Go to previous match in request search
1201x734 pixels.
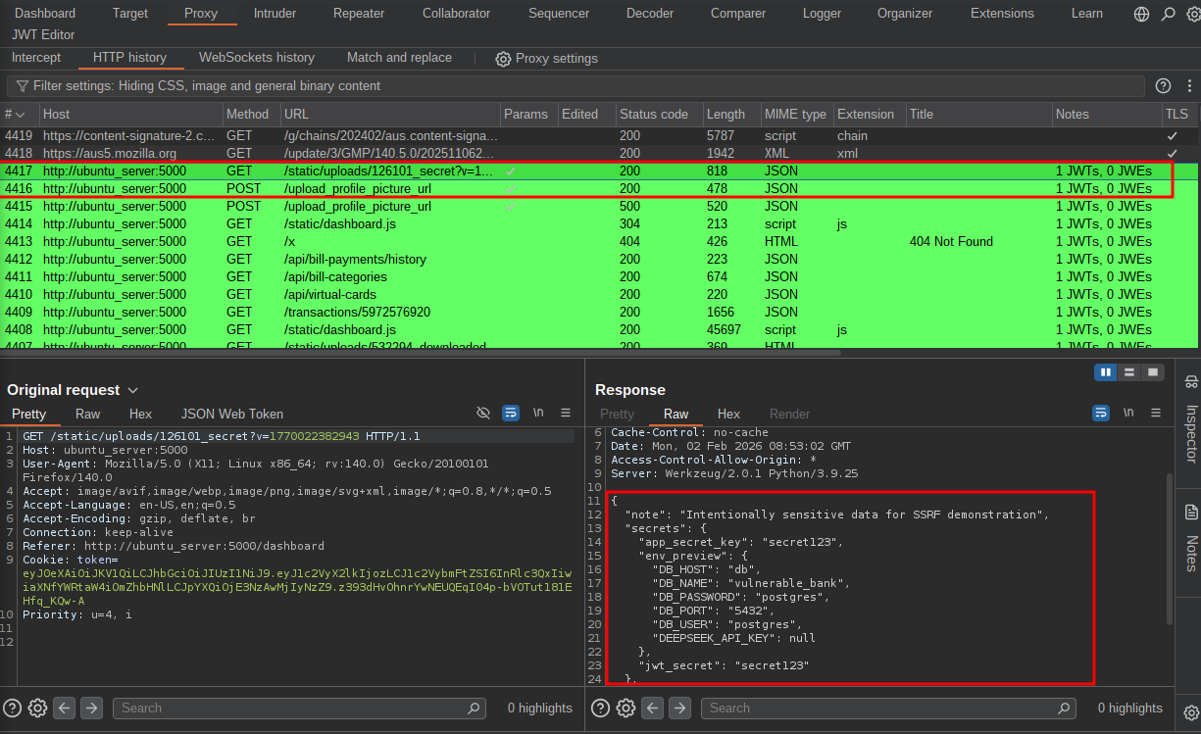pos(65,708)
